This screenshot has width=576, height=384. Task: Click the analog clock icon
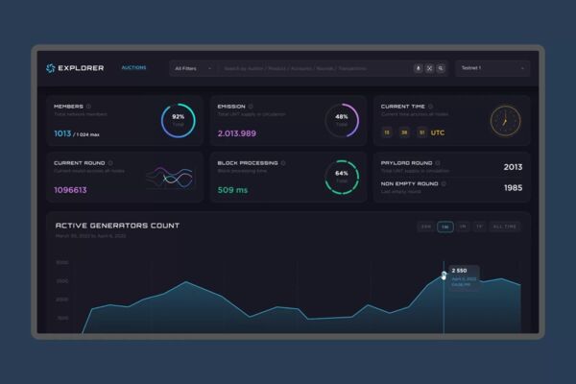506,121
